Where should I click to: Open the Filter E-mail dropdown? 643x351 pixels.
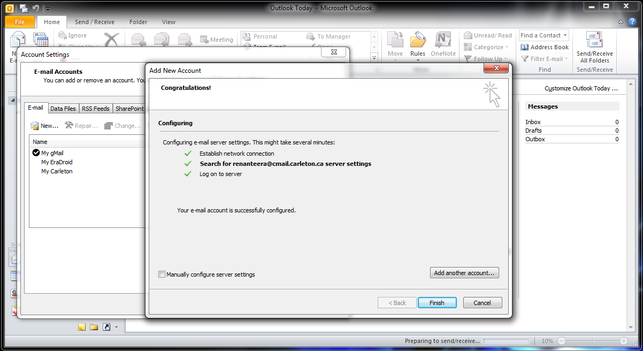(545, 59)
